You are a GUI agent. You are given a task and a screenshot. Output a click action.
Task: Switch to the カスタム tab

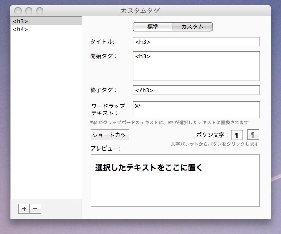pos(192,27)
